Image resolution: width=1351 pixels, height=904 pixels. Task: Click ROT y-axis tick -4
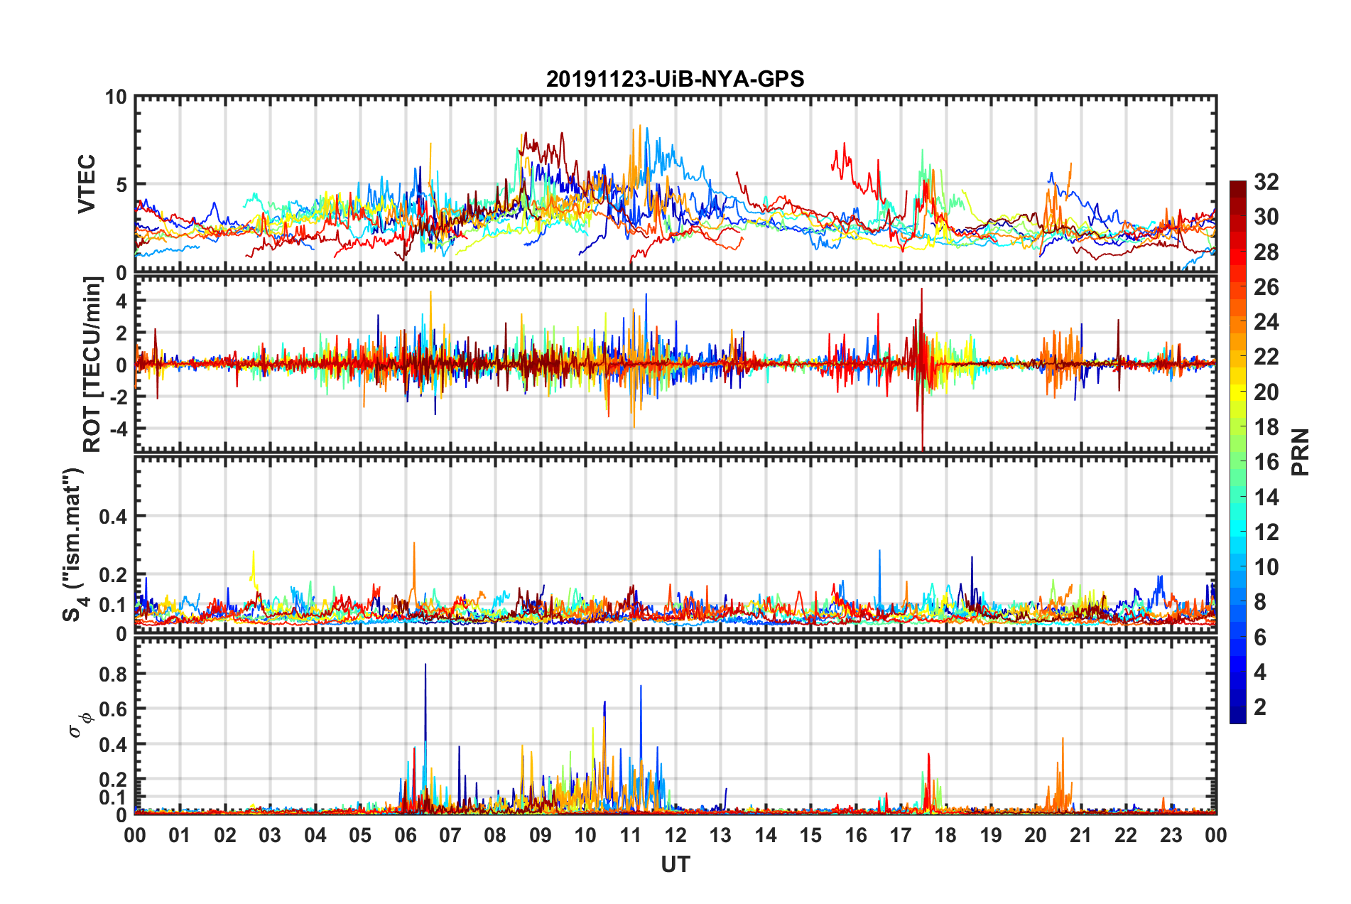pos(119,429)
